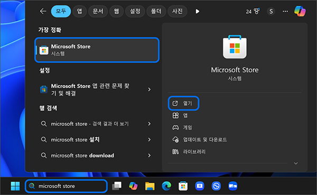
Task: Choose the 게임 quick action
Action: [x=182, y=128]
